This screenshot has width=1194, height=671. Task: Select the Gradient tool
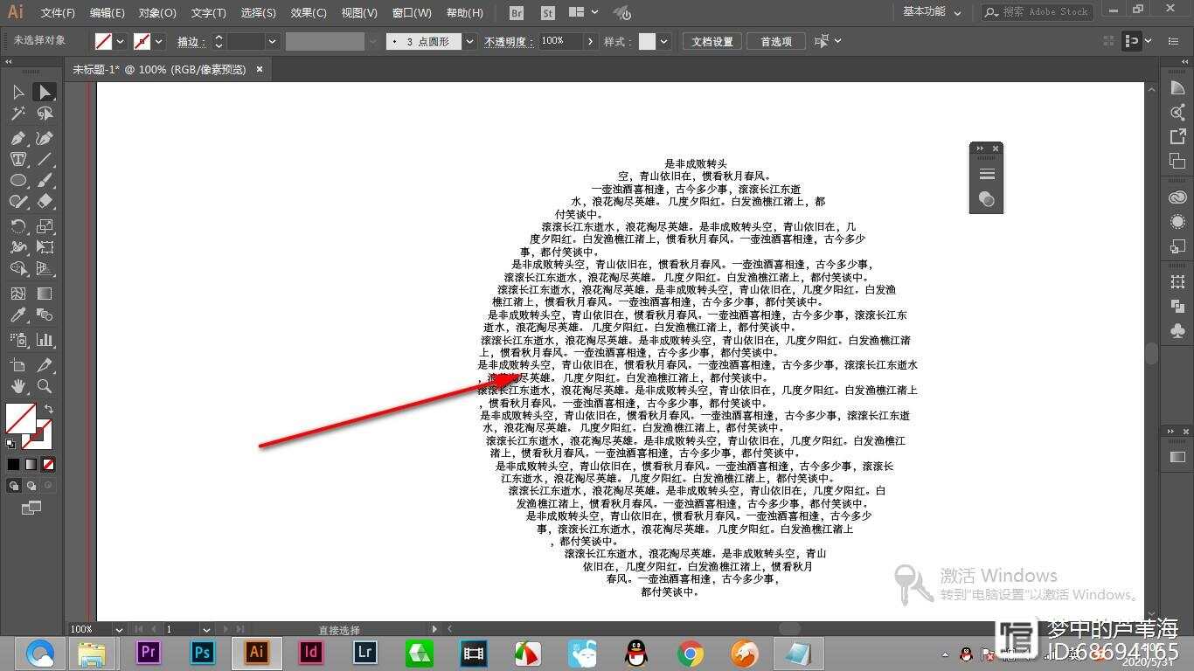tap(45, 294)
